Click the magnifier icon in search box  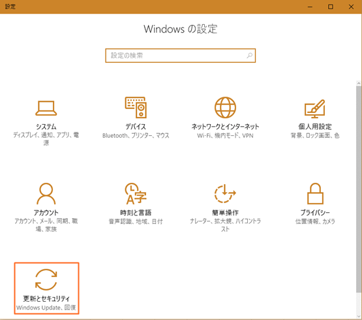[250, 56]
